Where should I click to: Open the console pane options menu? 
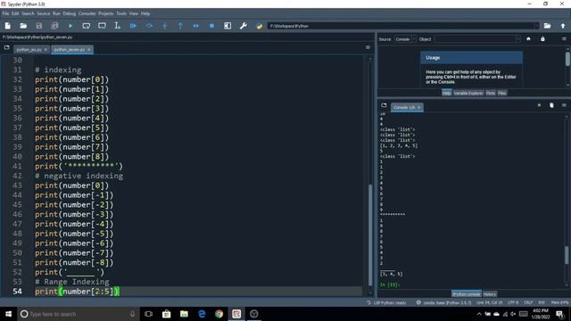(564, 105)
